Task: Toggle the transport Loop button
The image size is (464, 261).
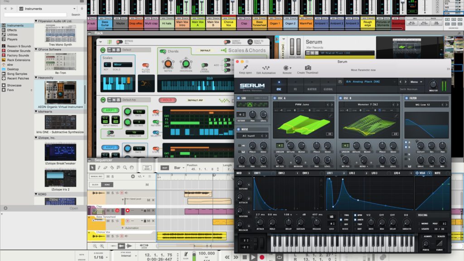Action: click(x=279, y=257)
